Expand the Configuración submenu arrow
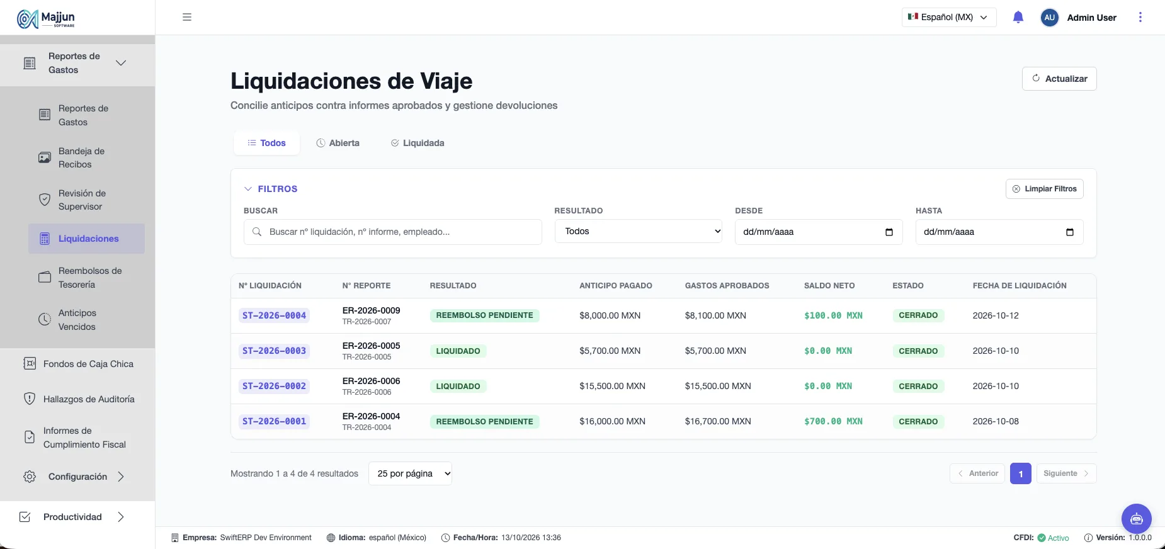The image size is (1165, 549). coord(121,477)
